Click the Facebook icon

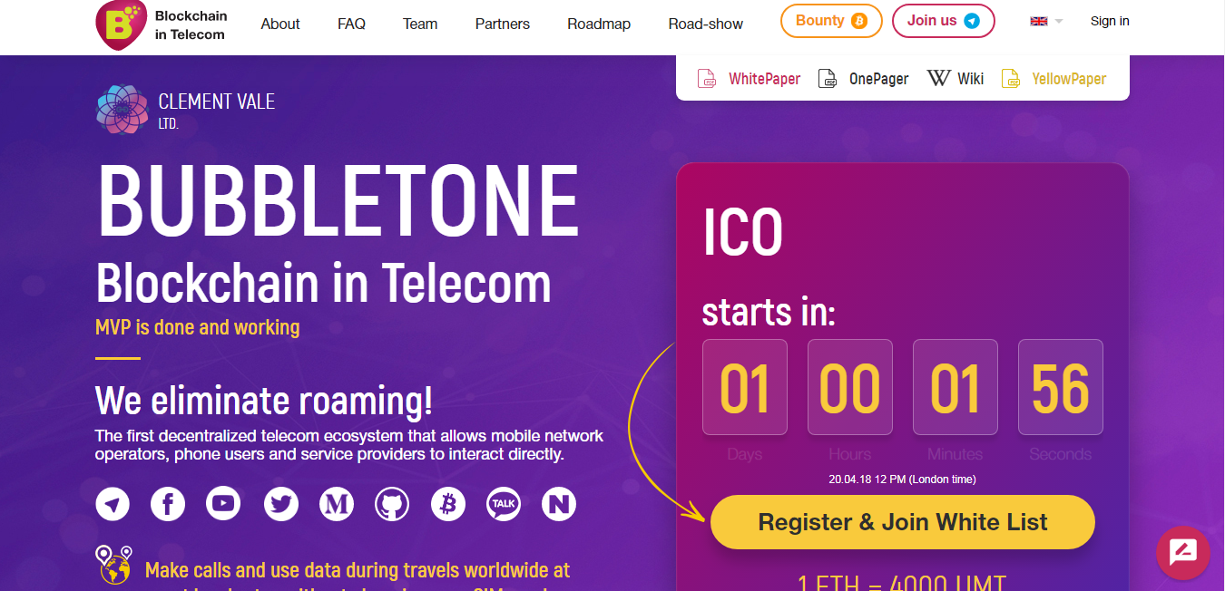point(168,504)
